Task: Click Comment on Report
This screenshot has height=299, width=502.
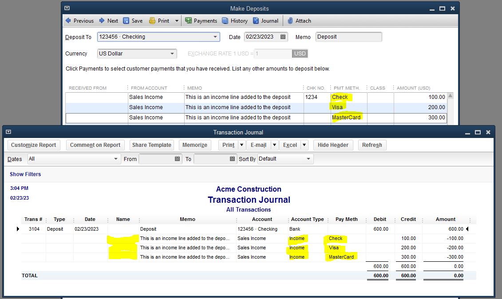Action: [x=95, y=145]
